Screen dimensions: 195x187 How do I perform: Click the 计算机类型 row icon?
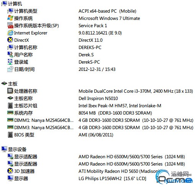pyautogui.click(x=10, y=11)
